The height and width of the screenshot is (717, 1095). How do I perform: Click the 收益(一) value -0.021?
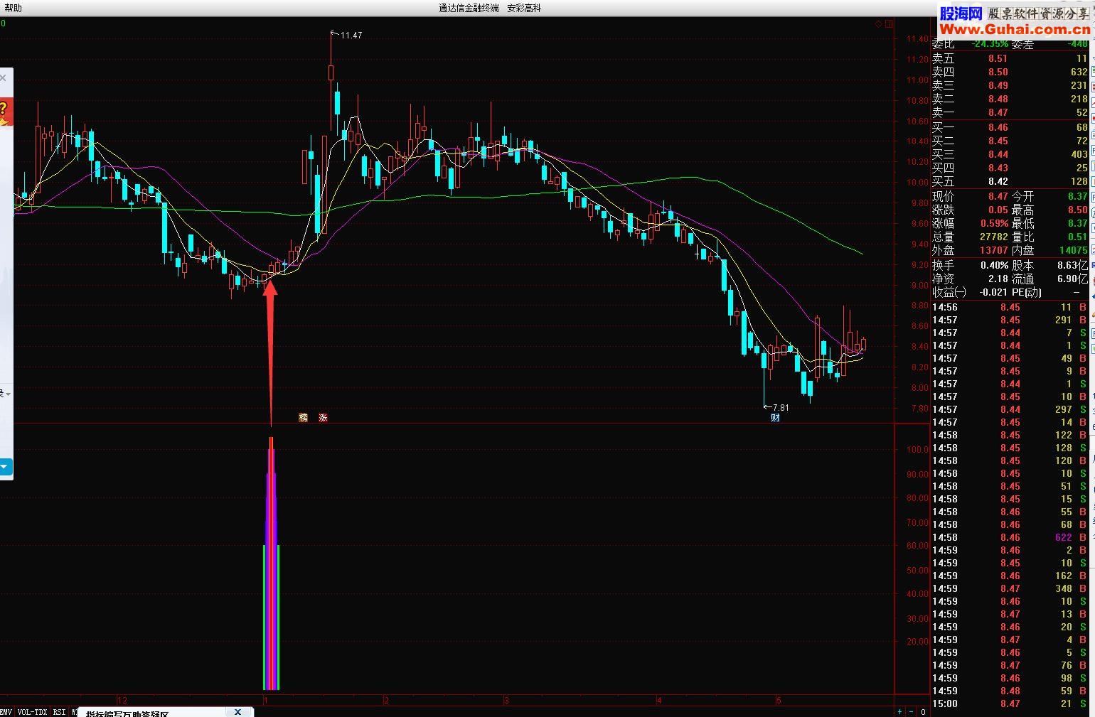point(992,292)
